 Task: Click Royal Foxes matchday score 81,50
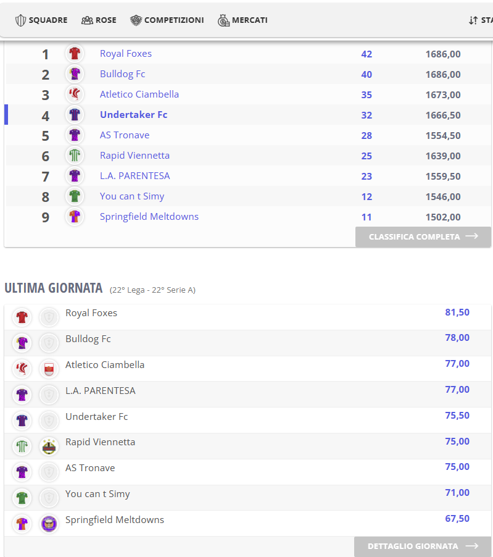pos(457,312)
